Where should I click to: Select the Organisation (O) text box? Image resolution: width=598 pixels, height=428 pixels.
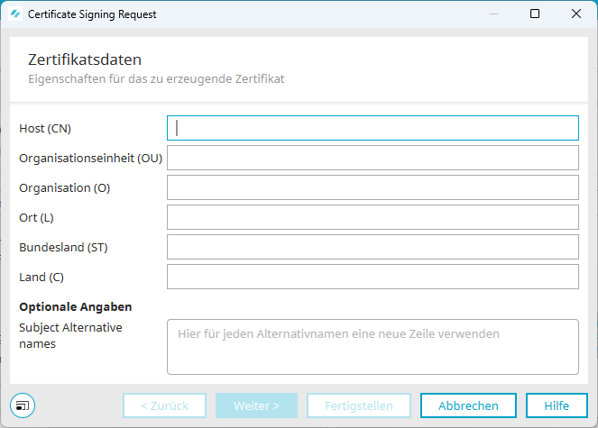click(373, 187)
